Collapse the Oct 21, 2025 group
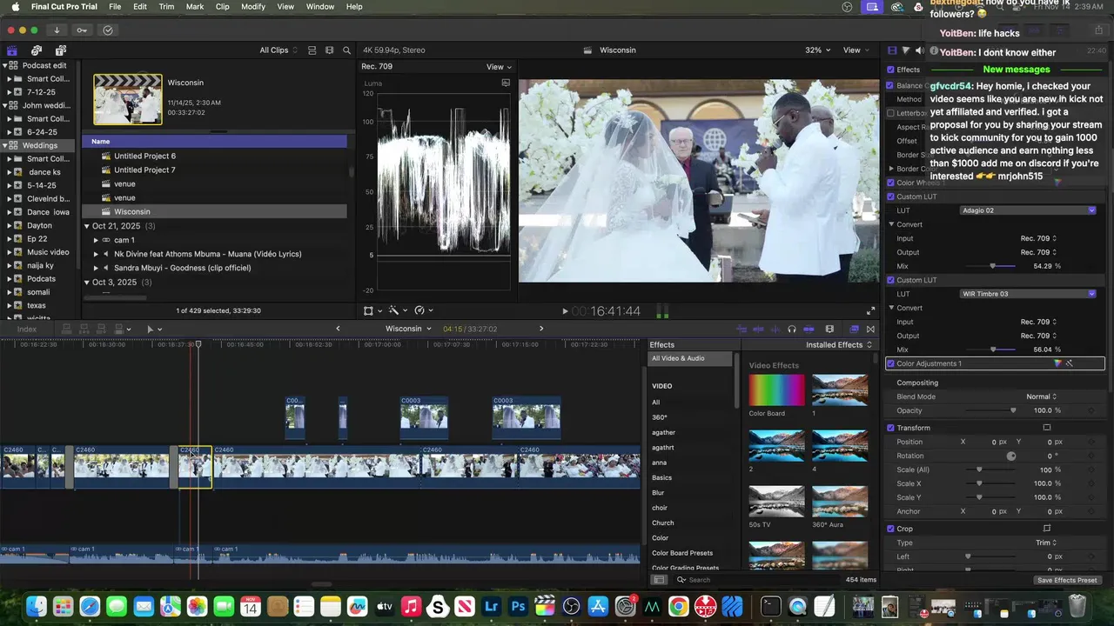This screenshot has height=626, width=1114. point(87,226)
